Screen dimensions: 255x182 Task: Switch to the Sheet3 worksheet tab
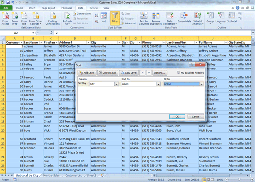pos(92,175)
